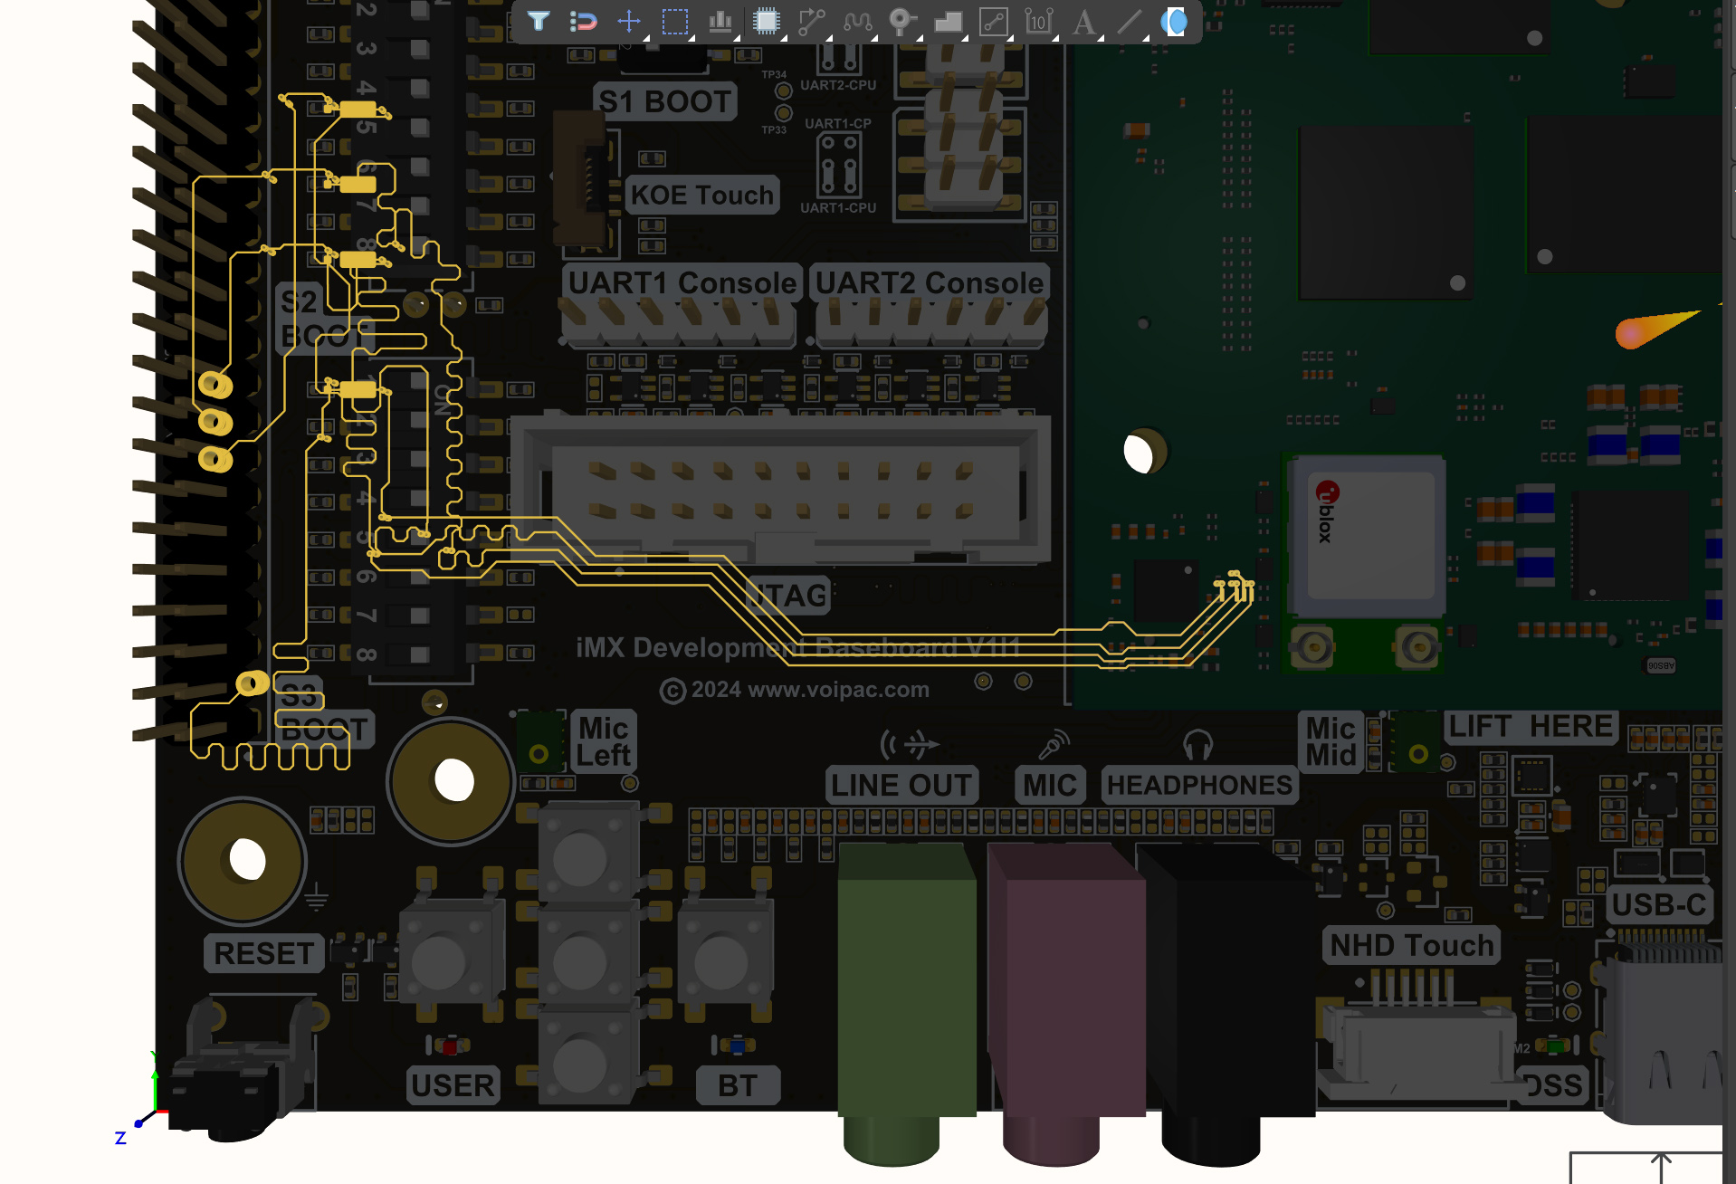Select the Place Polygon Pour tool
Screen dimensions: 1736x1184
948,21
